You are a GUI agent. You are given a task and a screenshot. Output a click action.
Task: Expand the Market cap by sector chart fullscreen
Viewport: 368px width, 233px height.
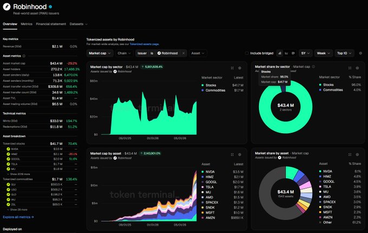(232, 68)
